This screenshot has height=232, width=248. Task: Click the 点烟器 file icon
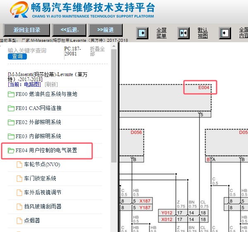(x=19, y=220)
